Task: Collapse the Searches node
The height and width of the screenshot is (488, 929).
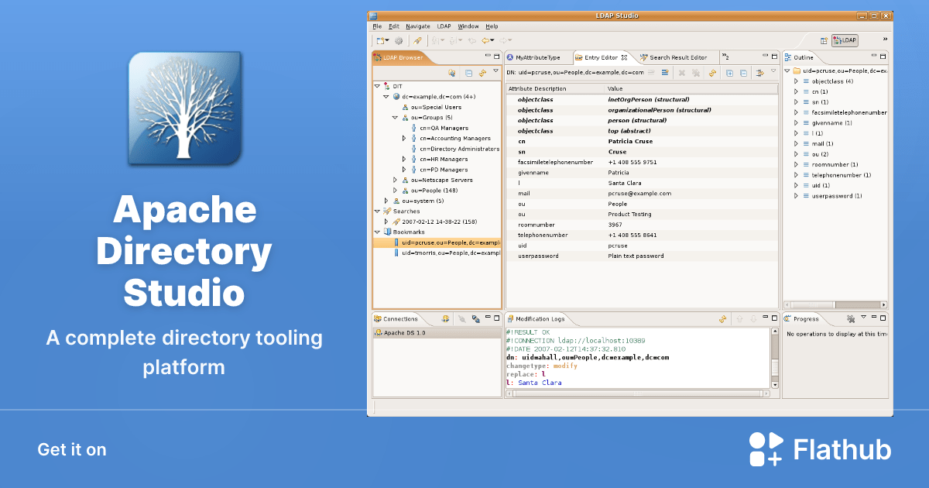Action: click(x=377, y=211)
